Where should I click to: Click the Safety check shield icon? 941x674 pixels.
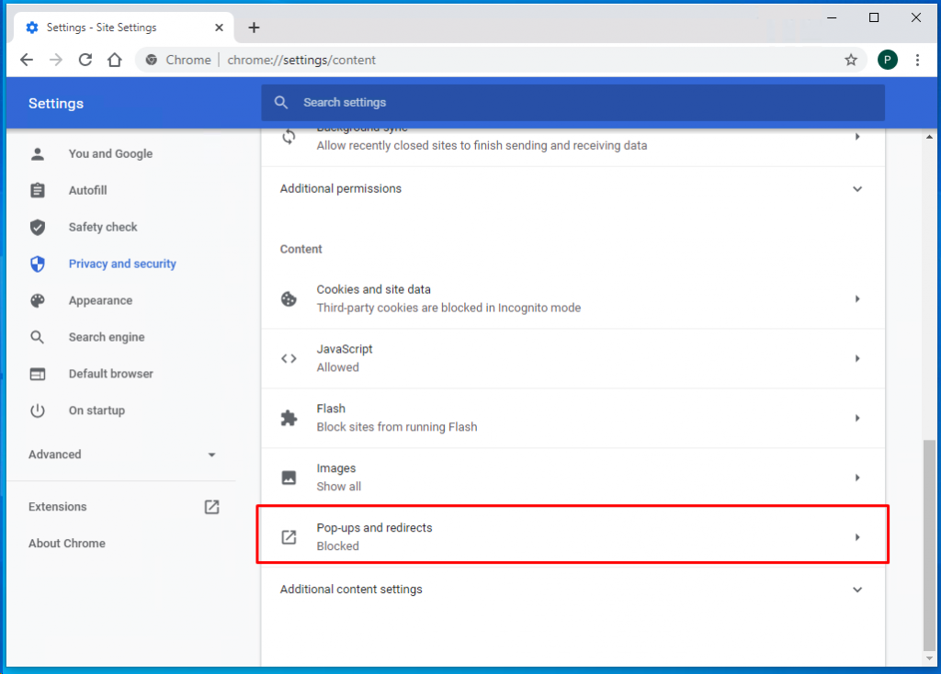[x=37, y=227]
